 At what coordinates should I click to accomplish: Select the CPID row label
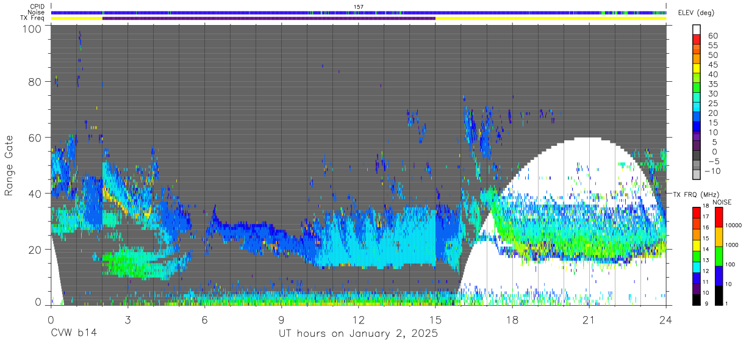click(x=37, y=7)
